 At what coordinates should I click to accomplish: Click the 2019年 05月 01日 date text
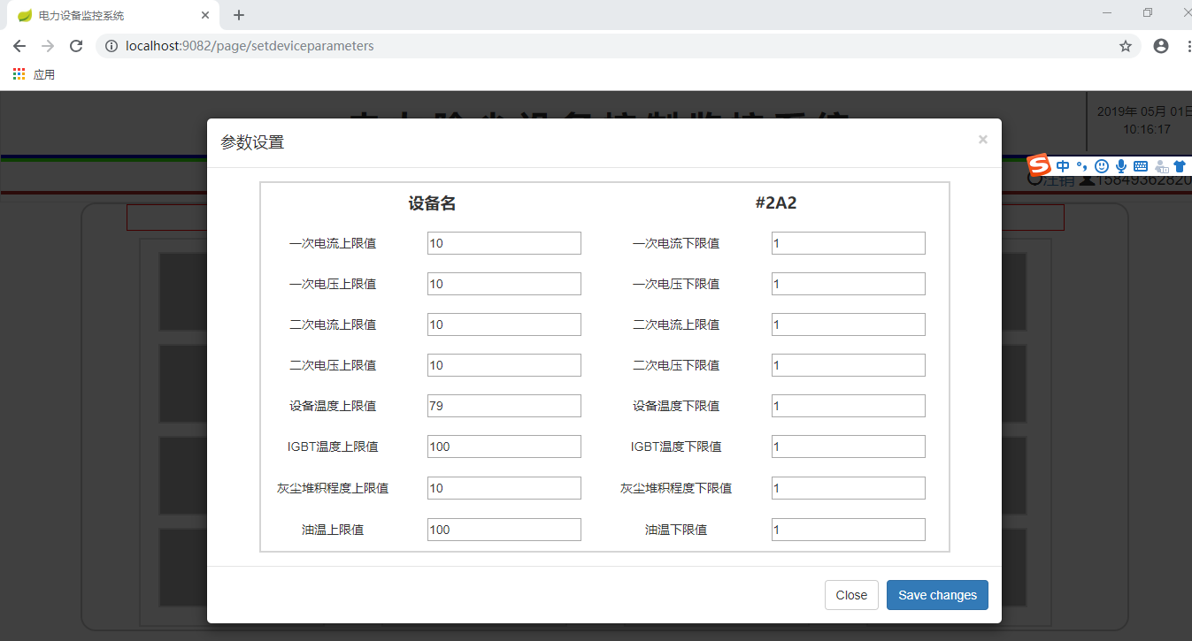click(x=1144, y=111)
